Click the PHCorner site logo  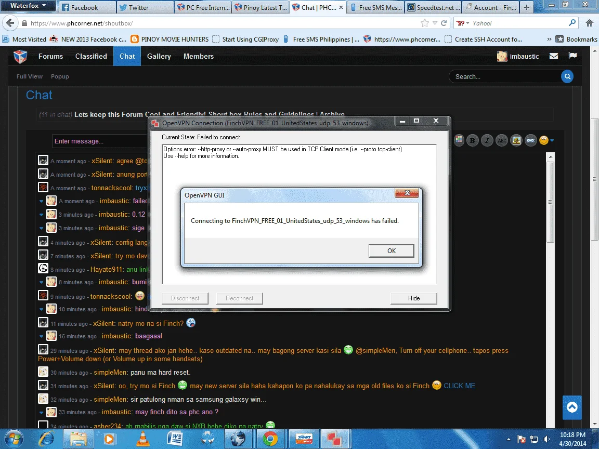20,56
